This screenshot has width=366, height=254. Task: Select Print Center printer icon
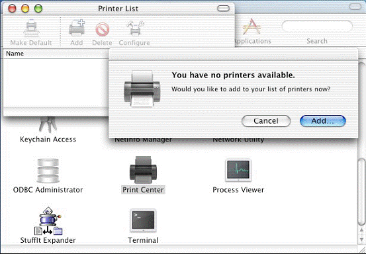[x=143, y=170]
